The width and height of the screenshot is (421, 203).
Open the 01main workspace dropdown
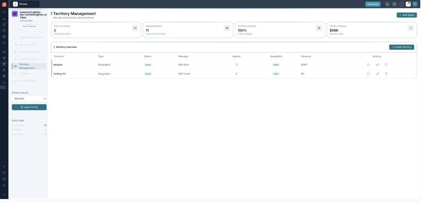coord(25,4)
